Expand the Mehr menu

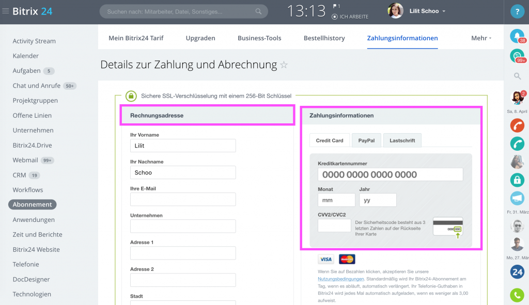(x=481, y=38)
